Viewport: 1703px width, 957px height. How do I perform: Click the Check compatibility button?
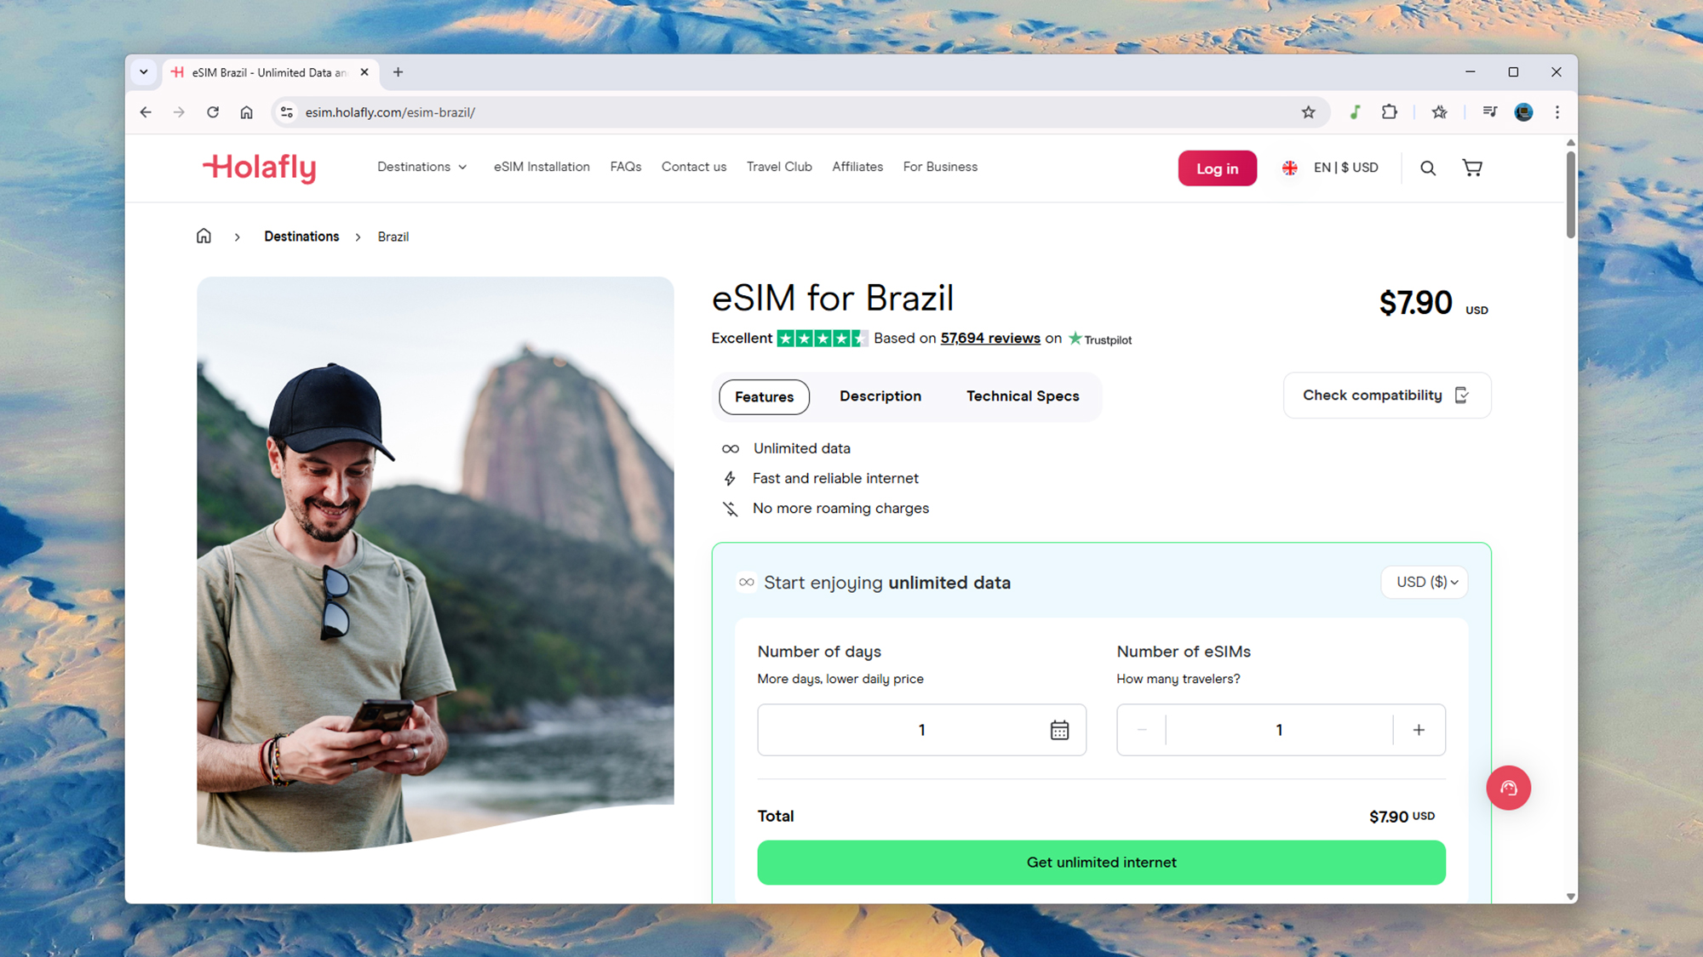click(1386, 396)
